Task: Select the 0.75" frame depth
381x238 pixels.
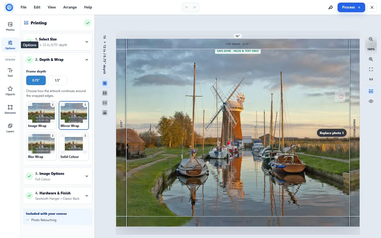Action: [x=36, y=80]
